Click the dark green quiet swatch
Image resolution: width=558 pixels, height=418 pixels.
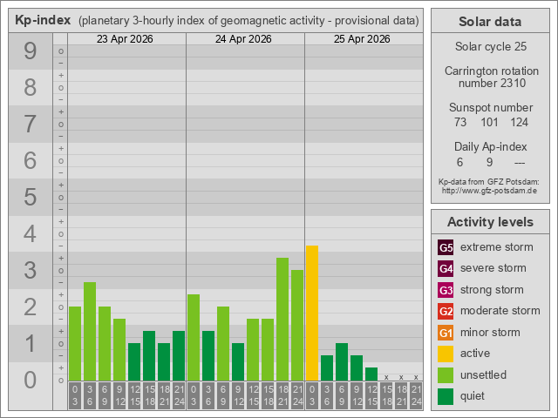446,396
